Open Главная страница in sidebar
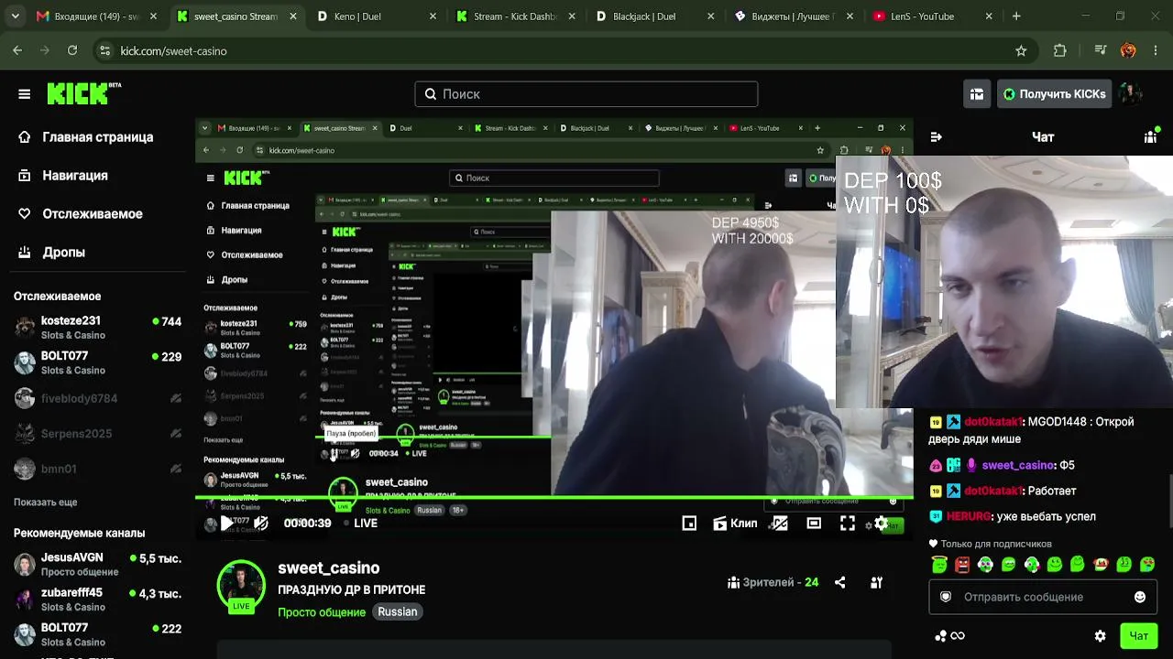Screen dimensions: 1173x659 87,137
